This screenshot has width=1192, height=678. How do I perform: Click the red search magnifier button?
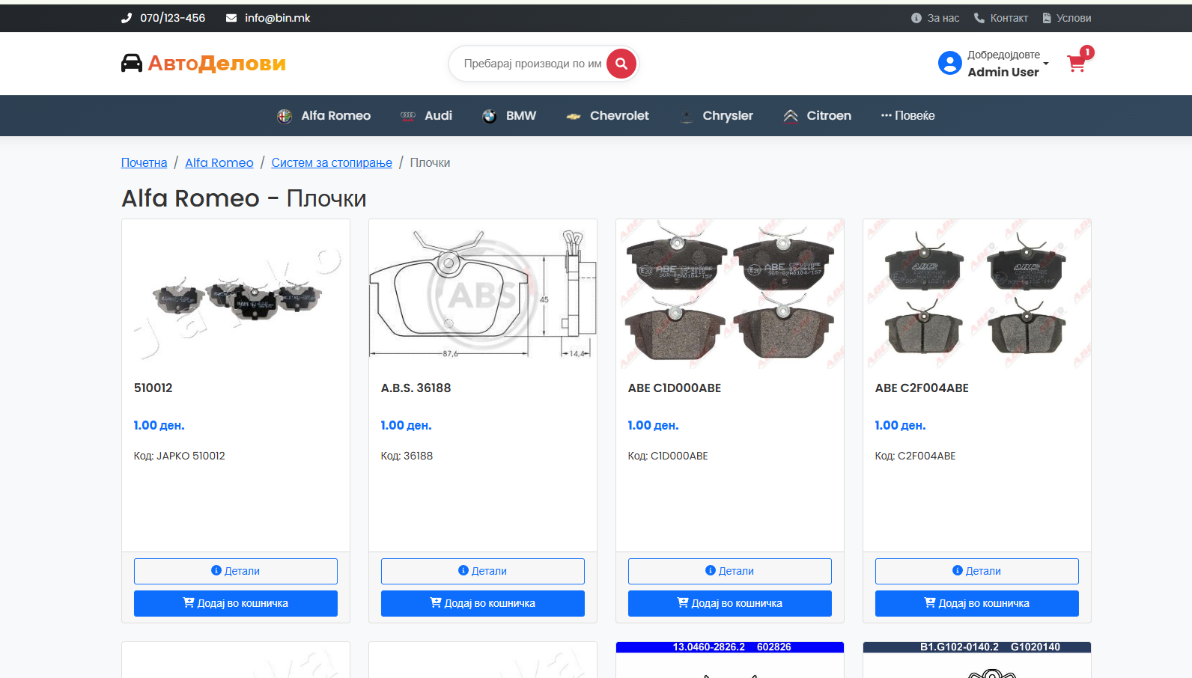click(x=621, y=64)
